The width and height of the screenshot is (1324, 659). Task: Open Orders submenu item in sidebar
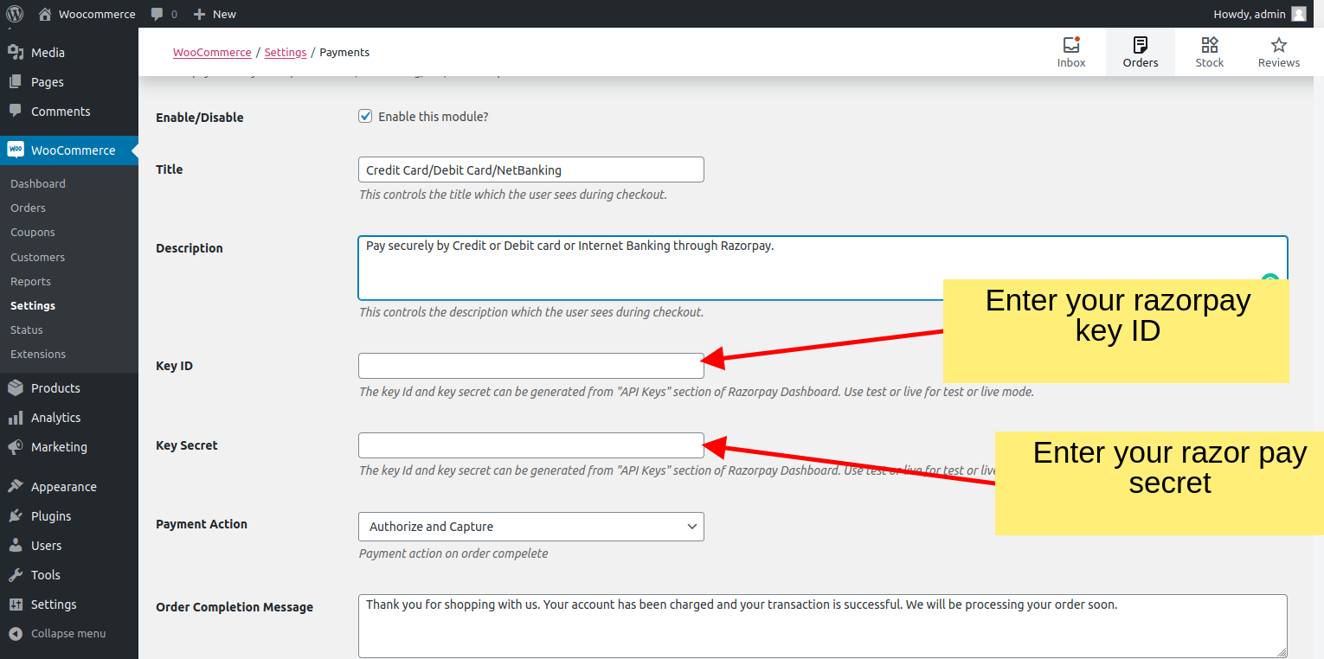tap(28, 208)
